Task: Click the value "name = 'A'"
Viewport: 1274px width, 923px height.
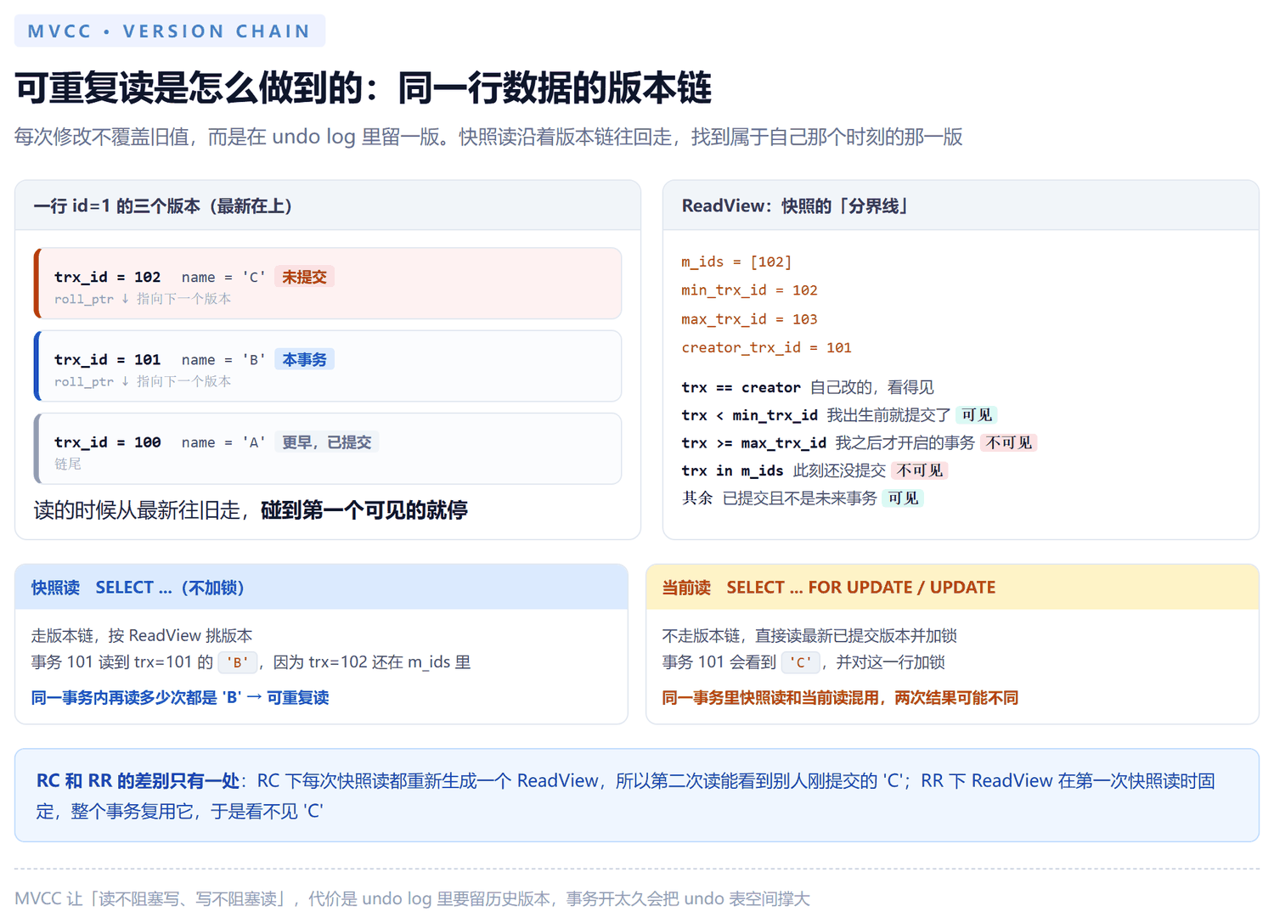Action: (x=223, y=442)
